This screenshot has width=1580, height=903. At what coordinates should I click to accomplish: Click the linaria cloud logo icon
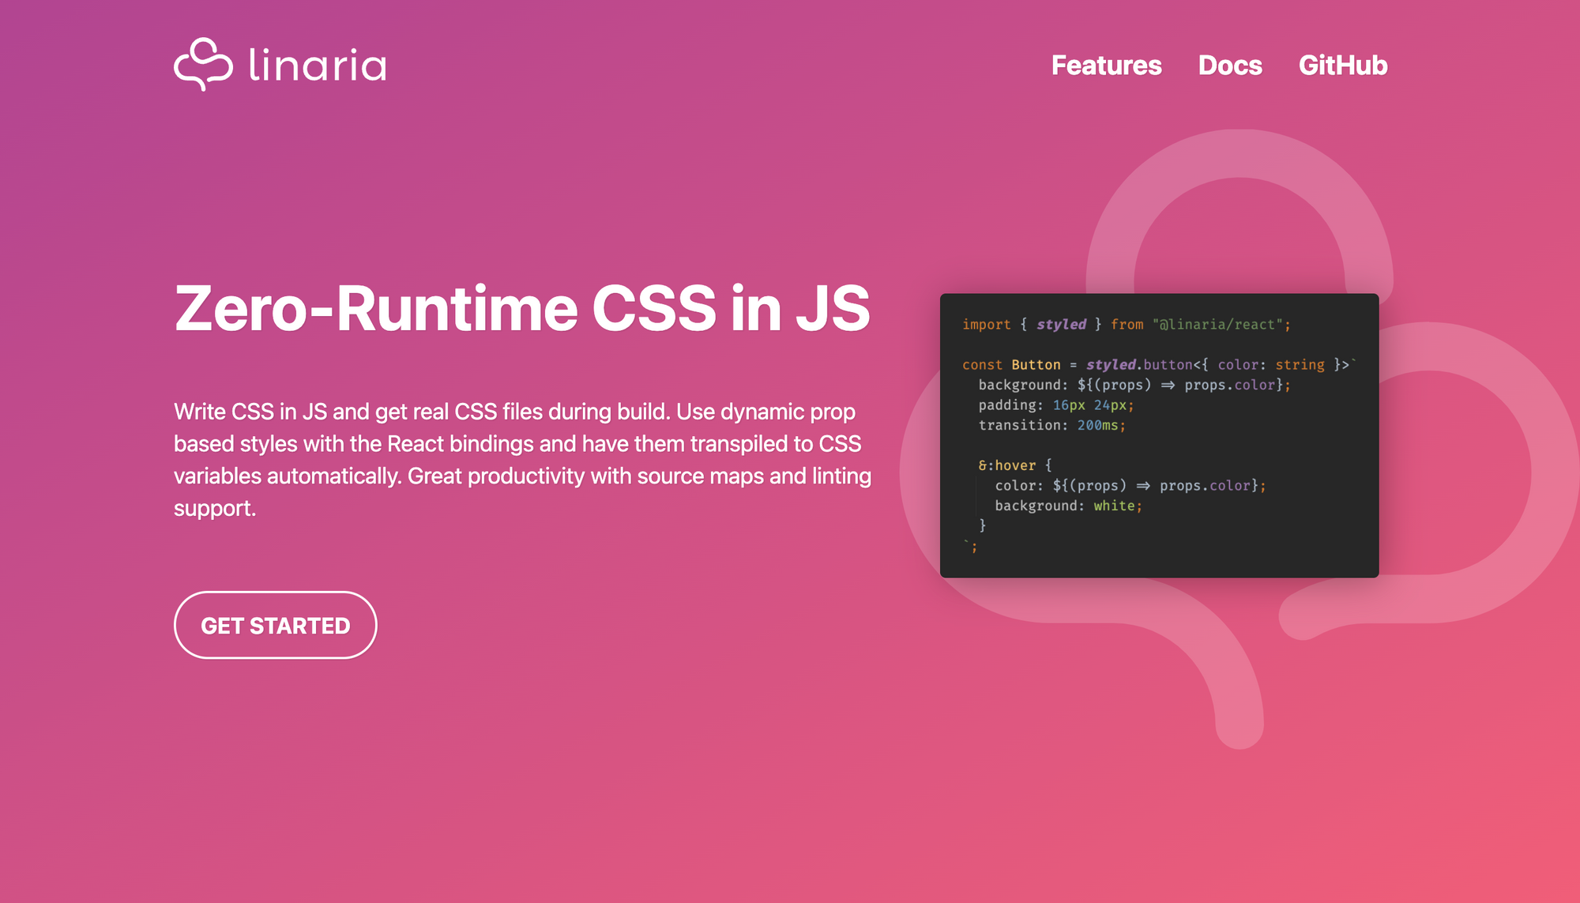pyautogui.click(x=203, y=64)
